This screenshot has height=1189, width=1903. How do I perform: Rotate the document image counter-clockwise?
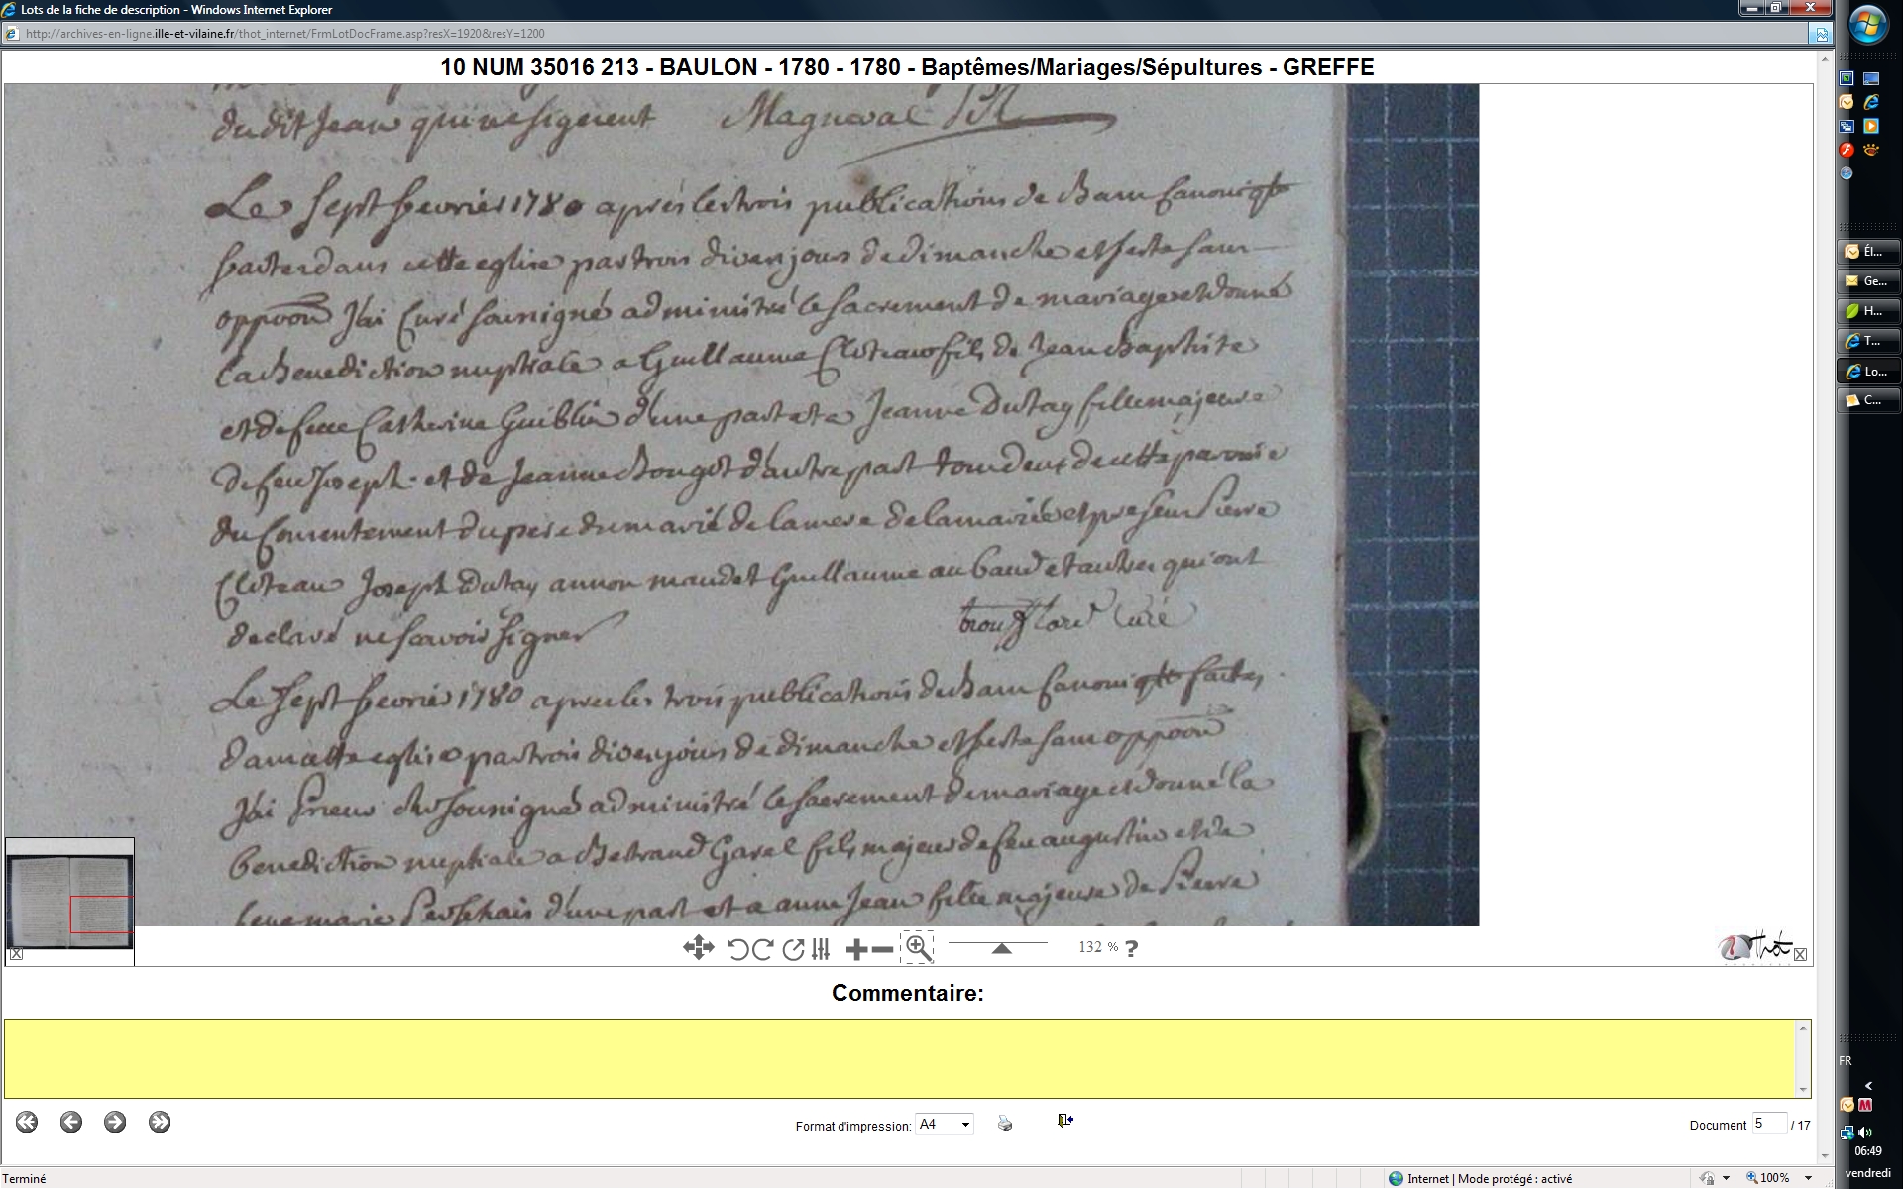tap(737, 949)
